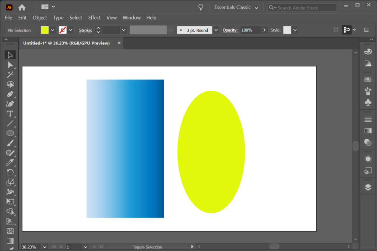
Task: Select the Ellipse tool in the toolbar
Action: tap(10, 133)
